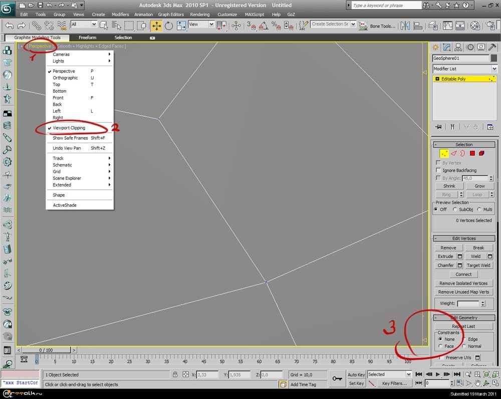Select the Vertex sub-object level icon
The image size is (501, 399).
tap(444, 153)
